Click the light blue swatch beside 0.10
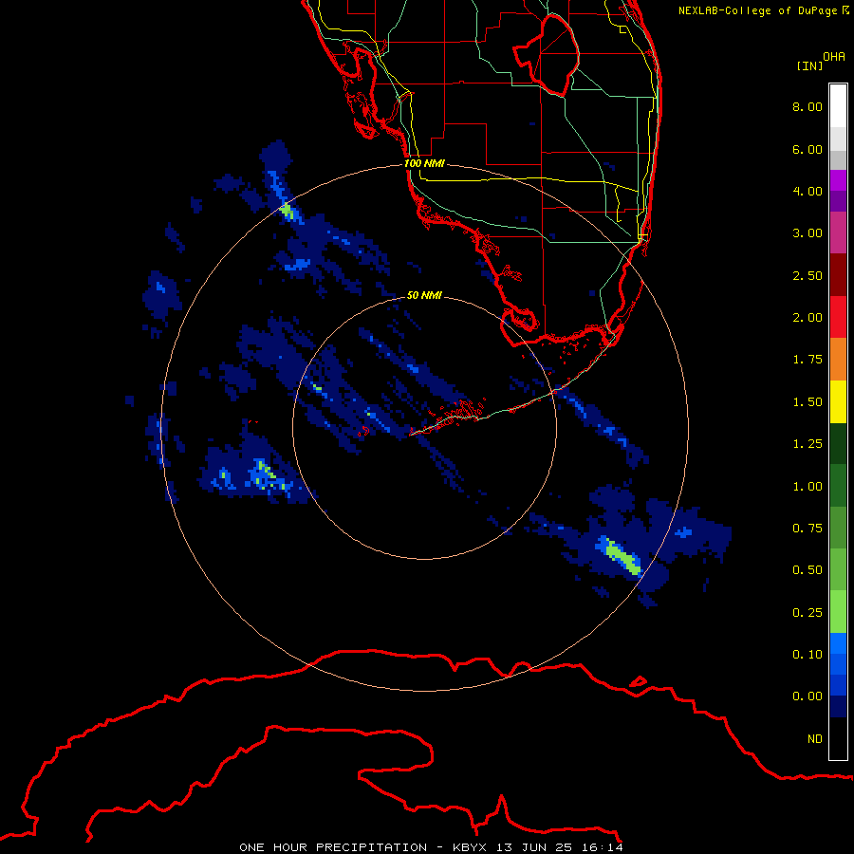Image resolution: width=854 pixels, height=854 pixels. [838, 643]
